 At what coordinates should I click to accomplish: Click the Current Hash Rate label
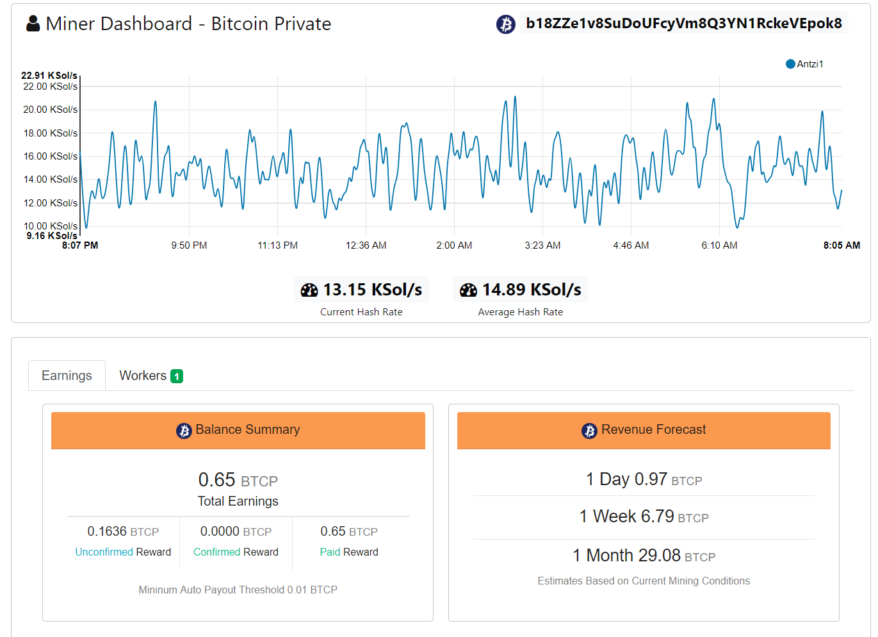coord(361,312)
